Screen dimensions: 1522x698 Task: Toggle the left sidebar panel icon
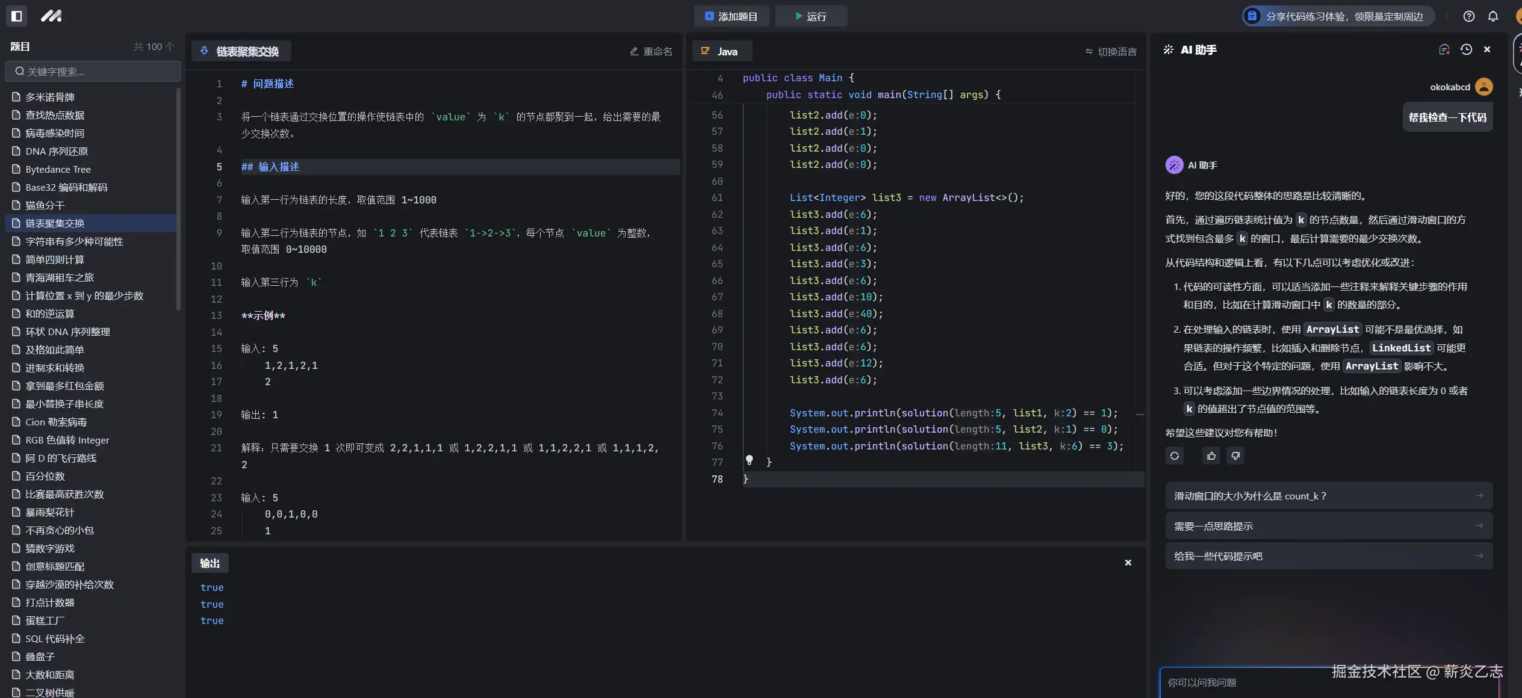17,16
